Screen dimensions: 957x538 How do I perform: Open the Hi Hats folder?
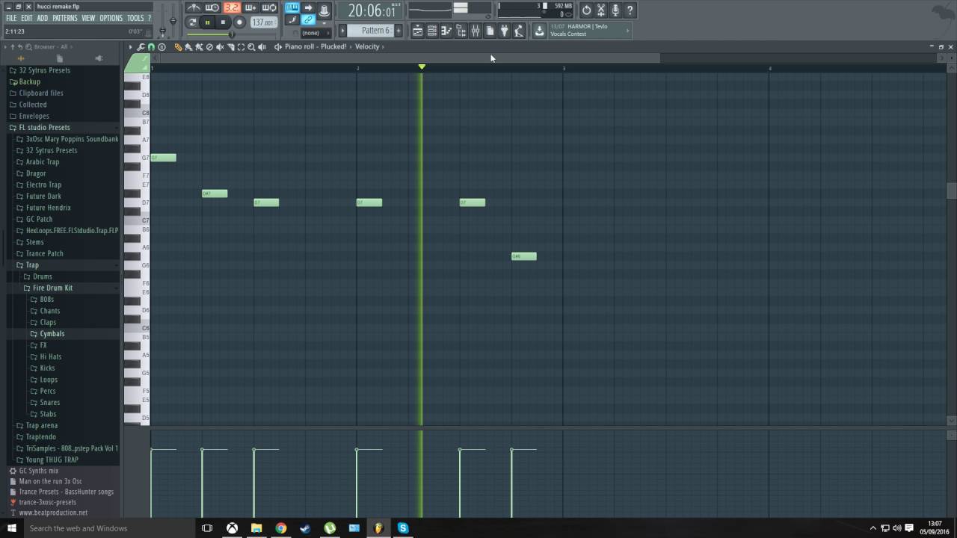click(x=51, y=356)
